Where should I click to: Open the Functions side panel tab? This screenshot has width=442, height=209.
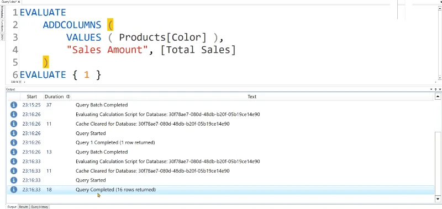point(2,26)
